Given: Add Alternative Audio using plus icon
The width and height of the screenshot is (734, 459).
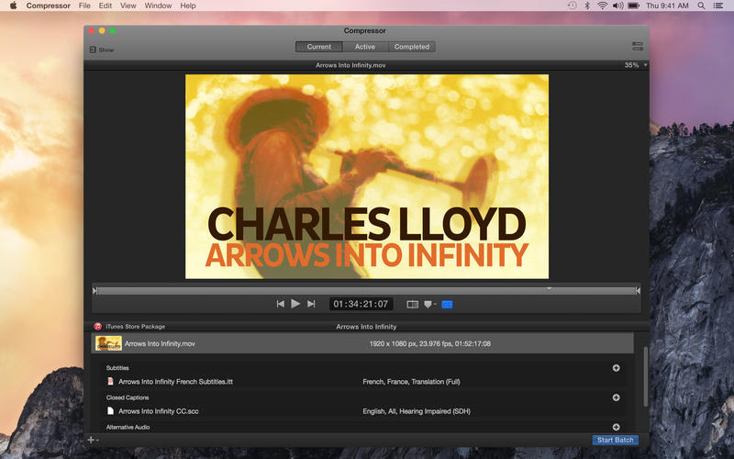Looking at the screenshot, I should 616,427.
